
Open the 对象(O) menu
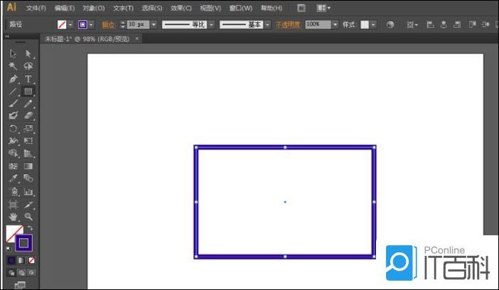click(94, 8)
